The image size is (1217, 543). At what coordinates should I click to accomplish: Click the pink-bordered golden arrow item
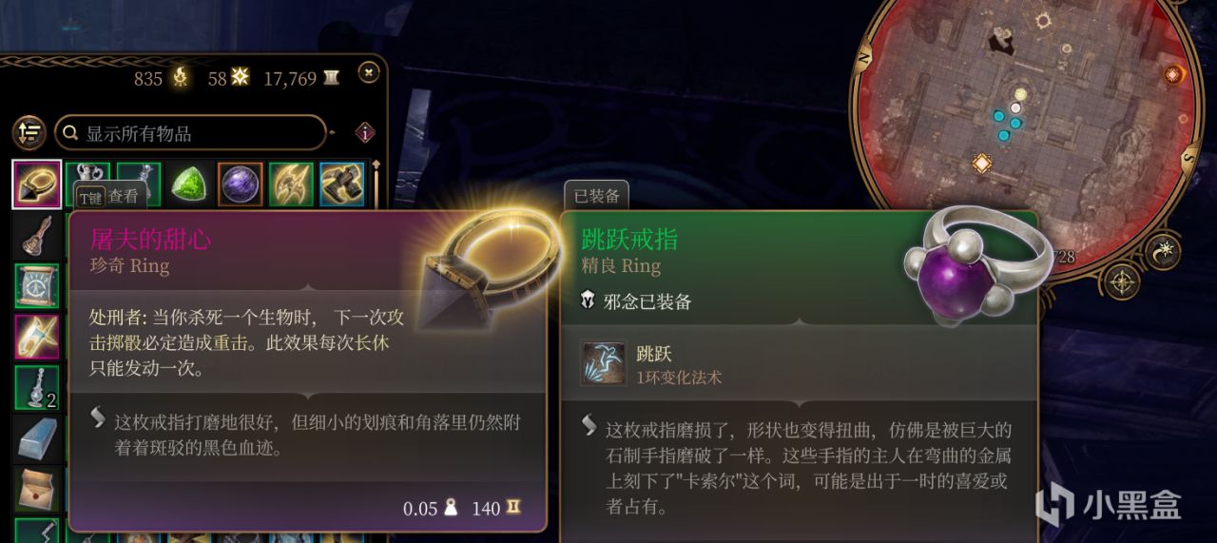coord(37,337)
